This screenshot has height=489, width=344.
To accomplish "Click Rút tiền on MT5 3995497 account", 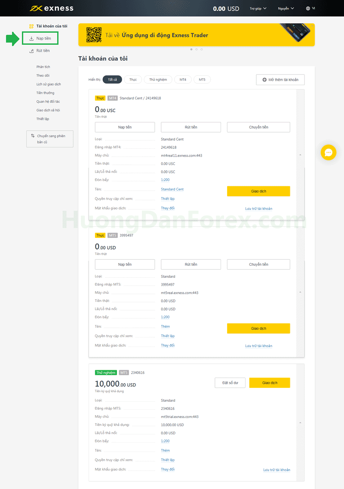I will (x=191, y=264).
